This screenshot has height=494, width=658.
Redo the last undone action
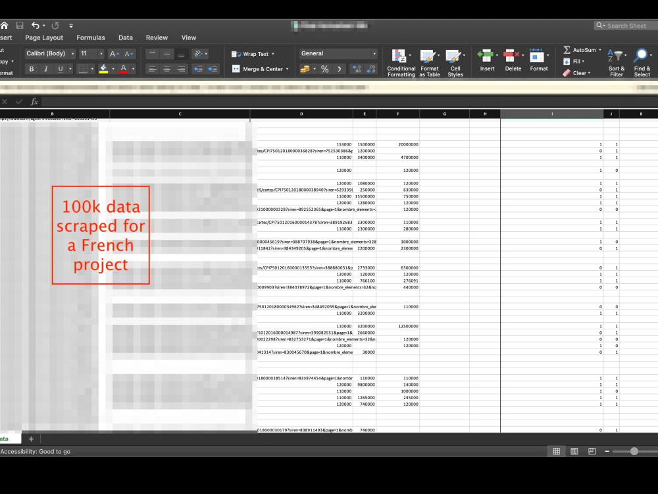[x=55, y=26]
